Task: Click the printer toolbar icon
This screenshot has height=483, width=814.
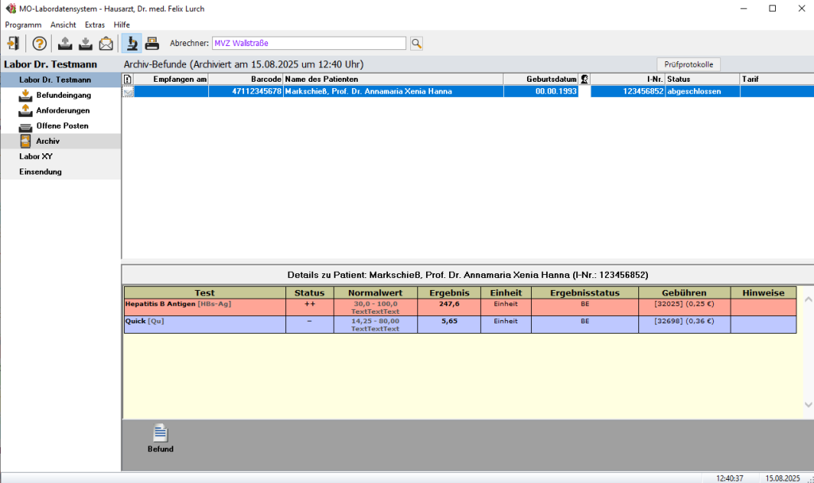Action: (152, 43)
